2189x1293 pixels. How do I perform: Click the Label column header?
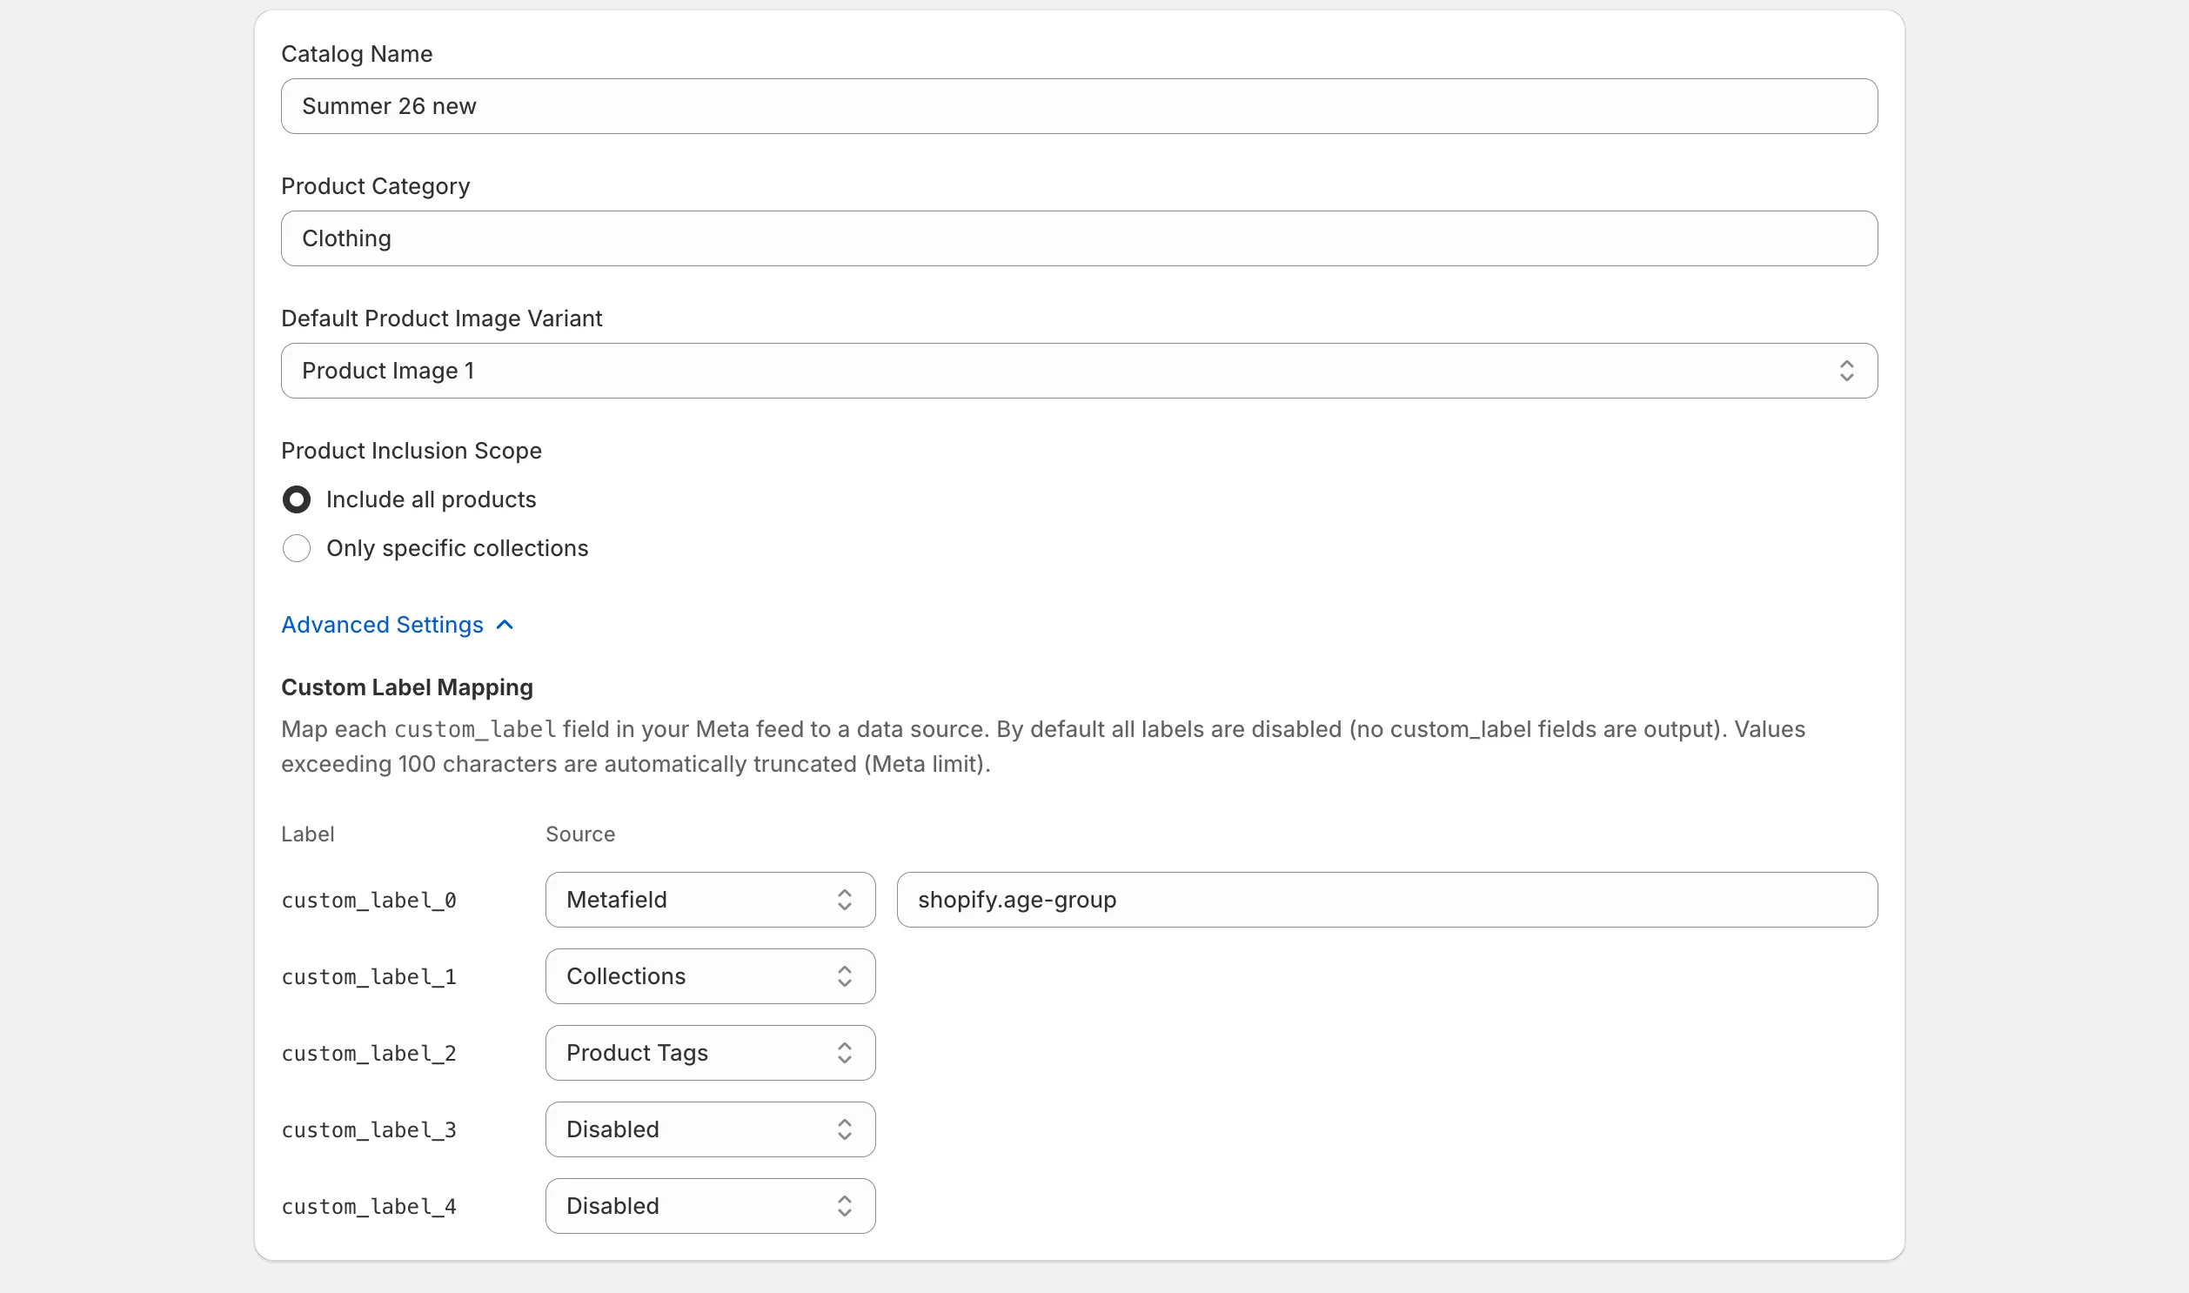pyautogui.click(x=307, y=834)
